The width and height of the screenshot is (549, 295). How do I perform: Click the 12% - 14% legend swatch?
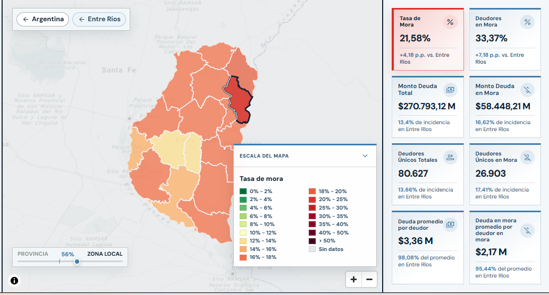click(243, 241)
